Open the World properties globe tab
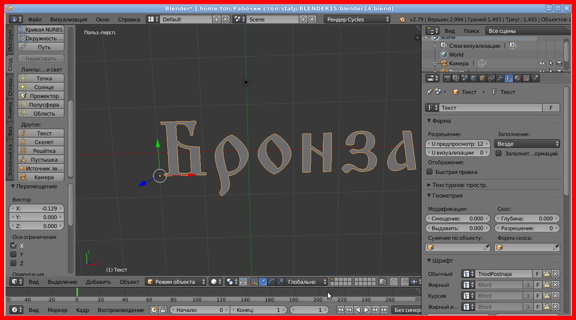 [473, 78]
